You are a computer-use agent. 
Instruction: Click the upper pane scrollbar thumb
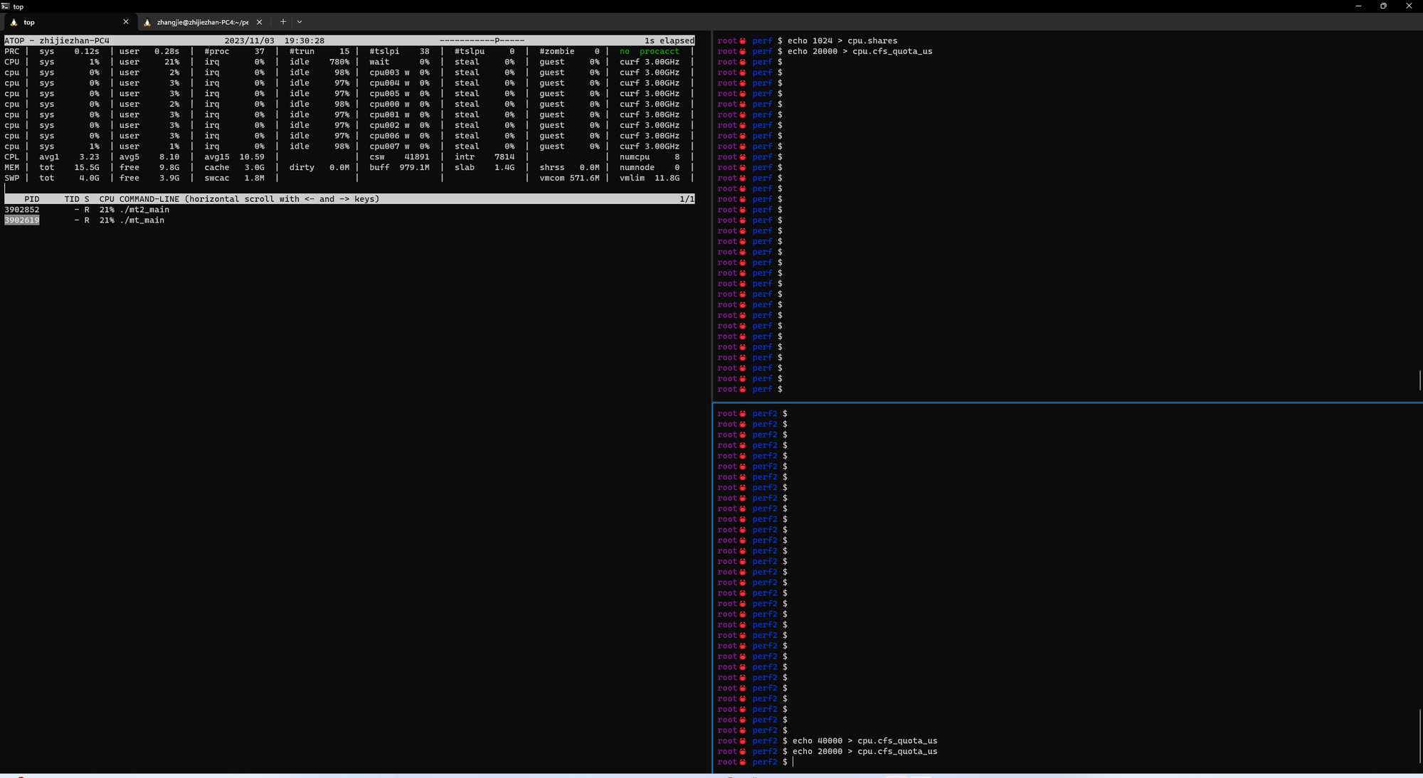coord(1419,380)
